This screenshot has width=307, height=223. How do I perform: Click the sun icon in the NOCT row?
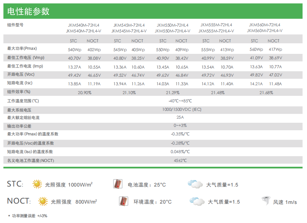[x=43, y=201]
